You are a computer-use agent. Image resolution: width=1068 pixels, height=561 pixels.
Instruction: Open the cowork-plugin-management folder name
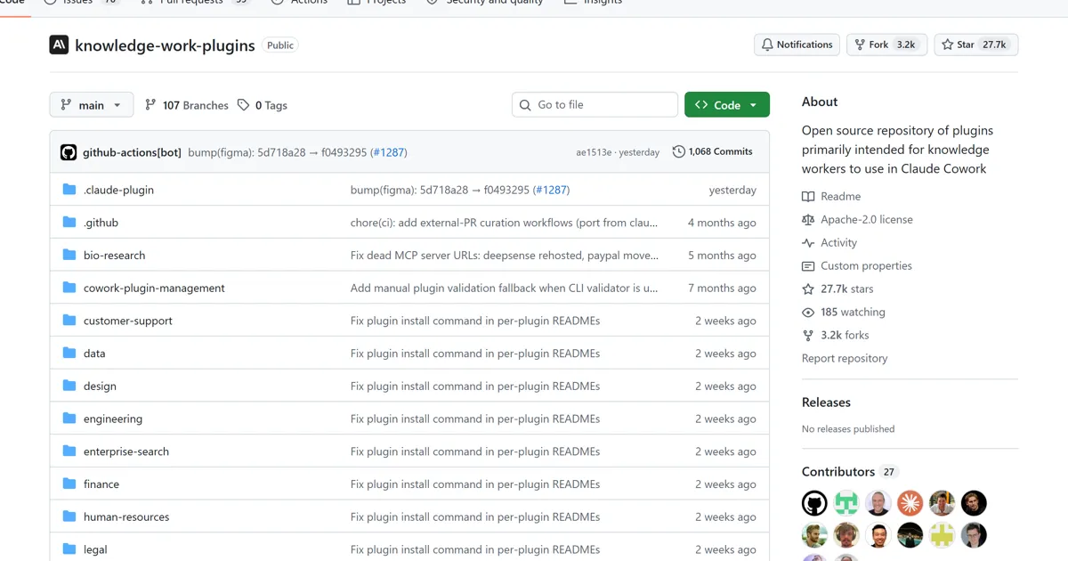click(x=154, y=289)
